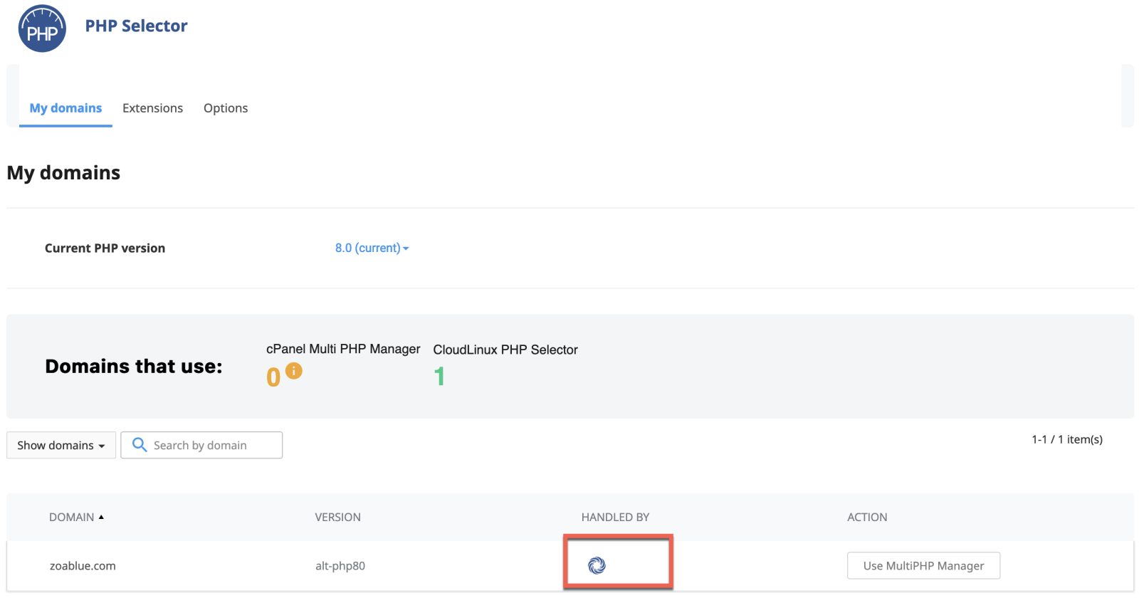1139x598 pixels.
Task: Click the PHP Selector title text
Action: point(136,26)
